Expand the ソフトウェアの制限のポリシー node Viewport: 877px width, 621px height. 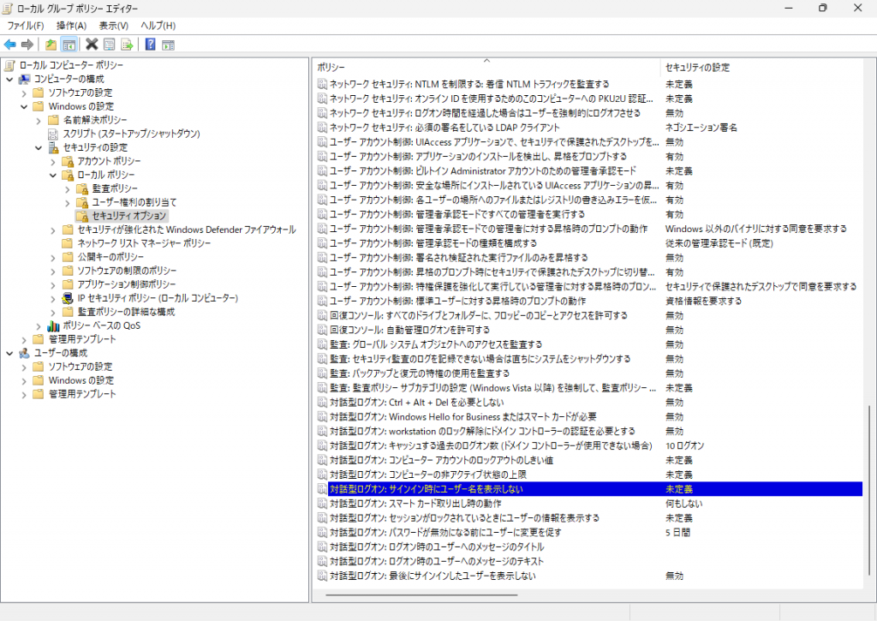[53, 271]
